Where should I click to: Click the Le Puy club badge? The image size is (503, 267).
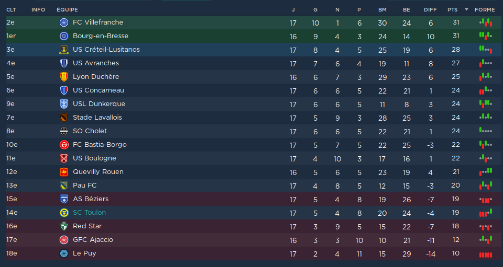coord(64,253)
